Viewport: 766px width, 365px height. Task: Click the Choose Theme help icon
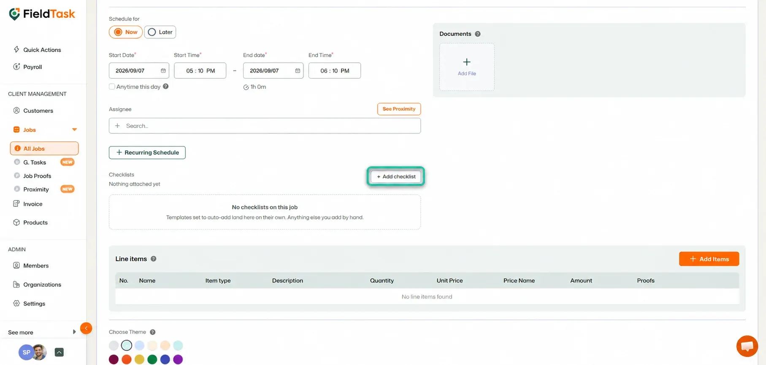153,332
